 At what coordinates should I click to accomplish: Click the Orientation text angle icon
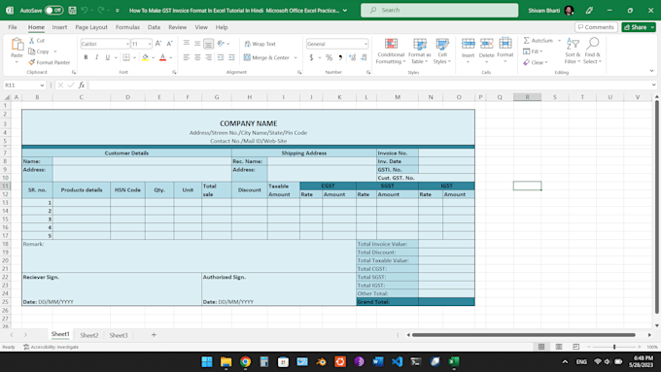(x=221, y=44)
